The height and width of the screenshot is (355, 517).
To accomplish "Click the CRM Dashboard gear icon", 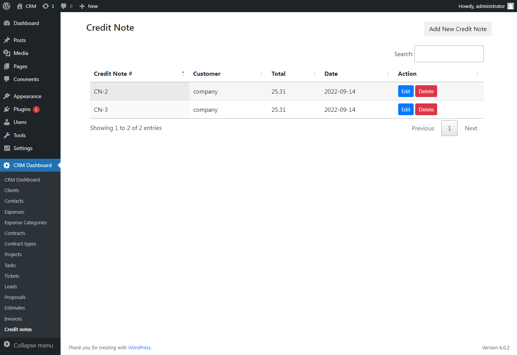I will click(x=6, y=165).
